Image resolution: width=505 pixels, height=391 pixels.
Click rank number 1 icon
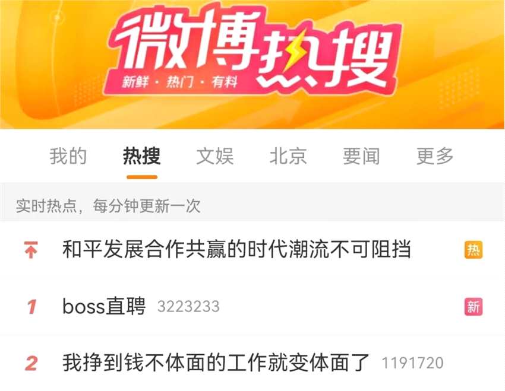31,307
